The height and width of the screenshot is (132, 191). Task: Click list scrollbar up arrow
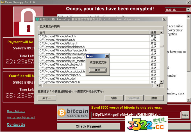click(x=162, y=32)
